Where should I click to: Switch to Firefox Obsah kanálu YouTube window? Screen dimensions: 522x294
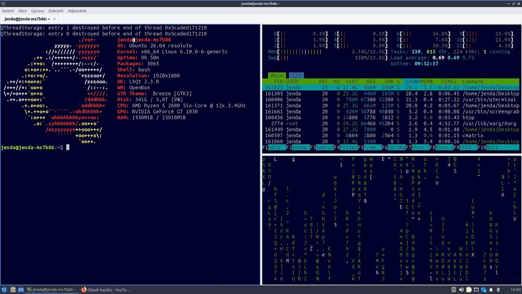point(106,290)
